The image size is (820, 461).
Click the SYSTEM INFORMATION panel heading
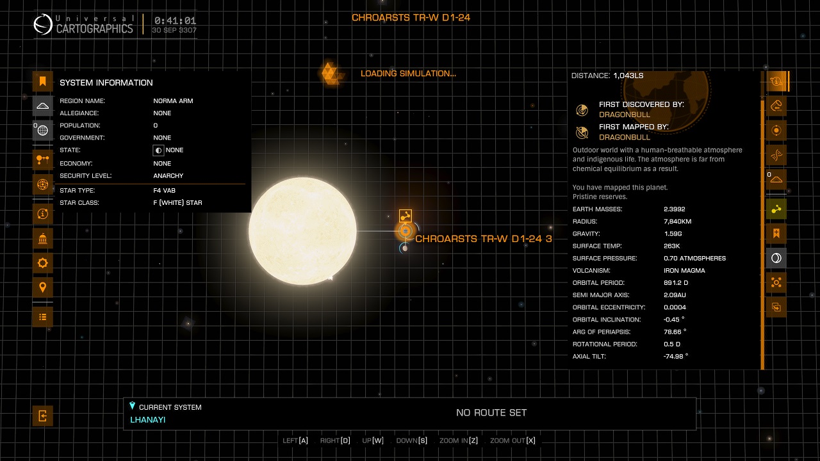(106, 83)
